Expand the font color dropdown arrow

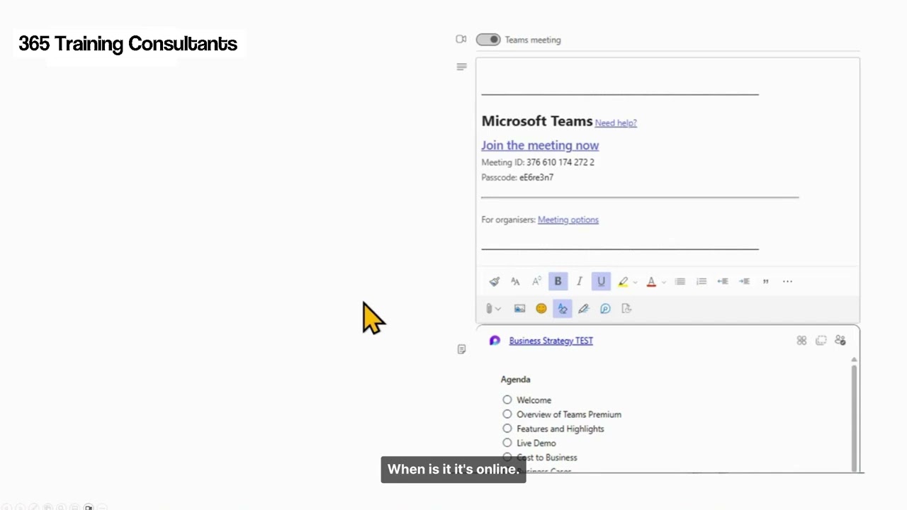tap(663, 282)
